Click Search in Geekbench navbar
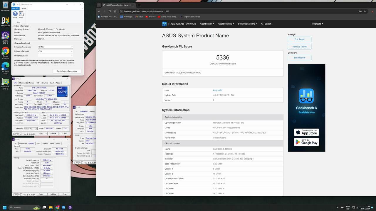This screenshot has height=211, width=376. tap(266, 24)
